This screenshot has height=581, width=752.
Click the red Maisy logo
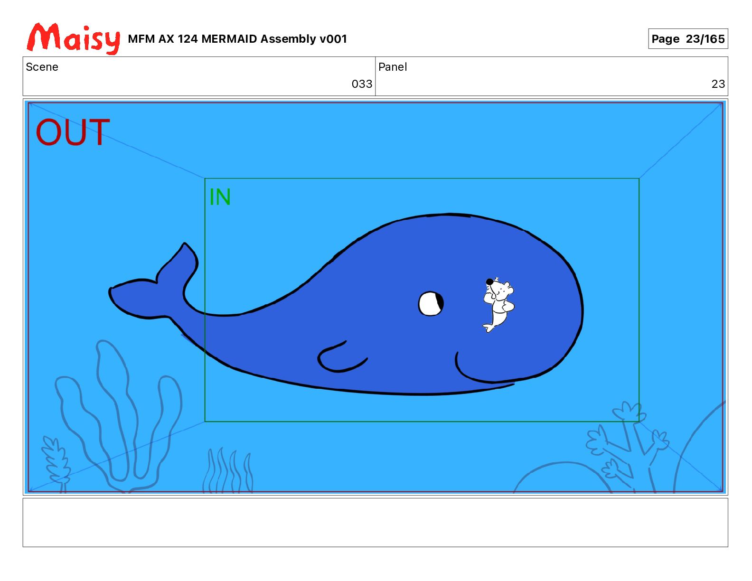pos(74,38)
